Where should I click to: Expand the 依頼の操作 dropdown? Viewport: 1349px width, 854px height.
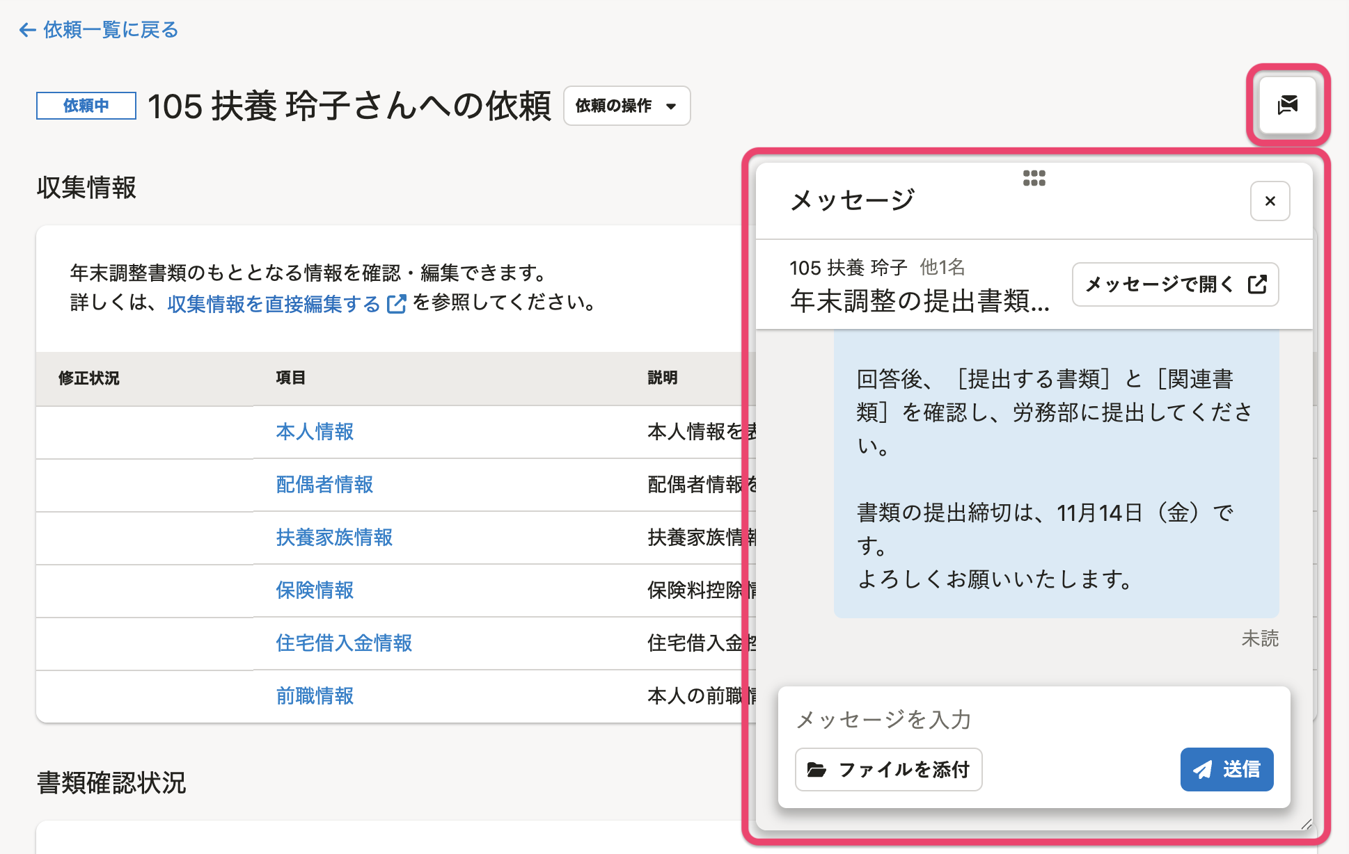[x=626, y=106]
